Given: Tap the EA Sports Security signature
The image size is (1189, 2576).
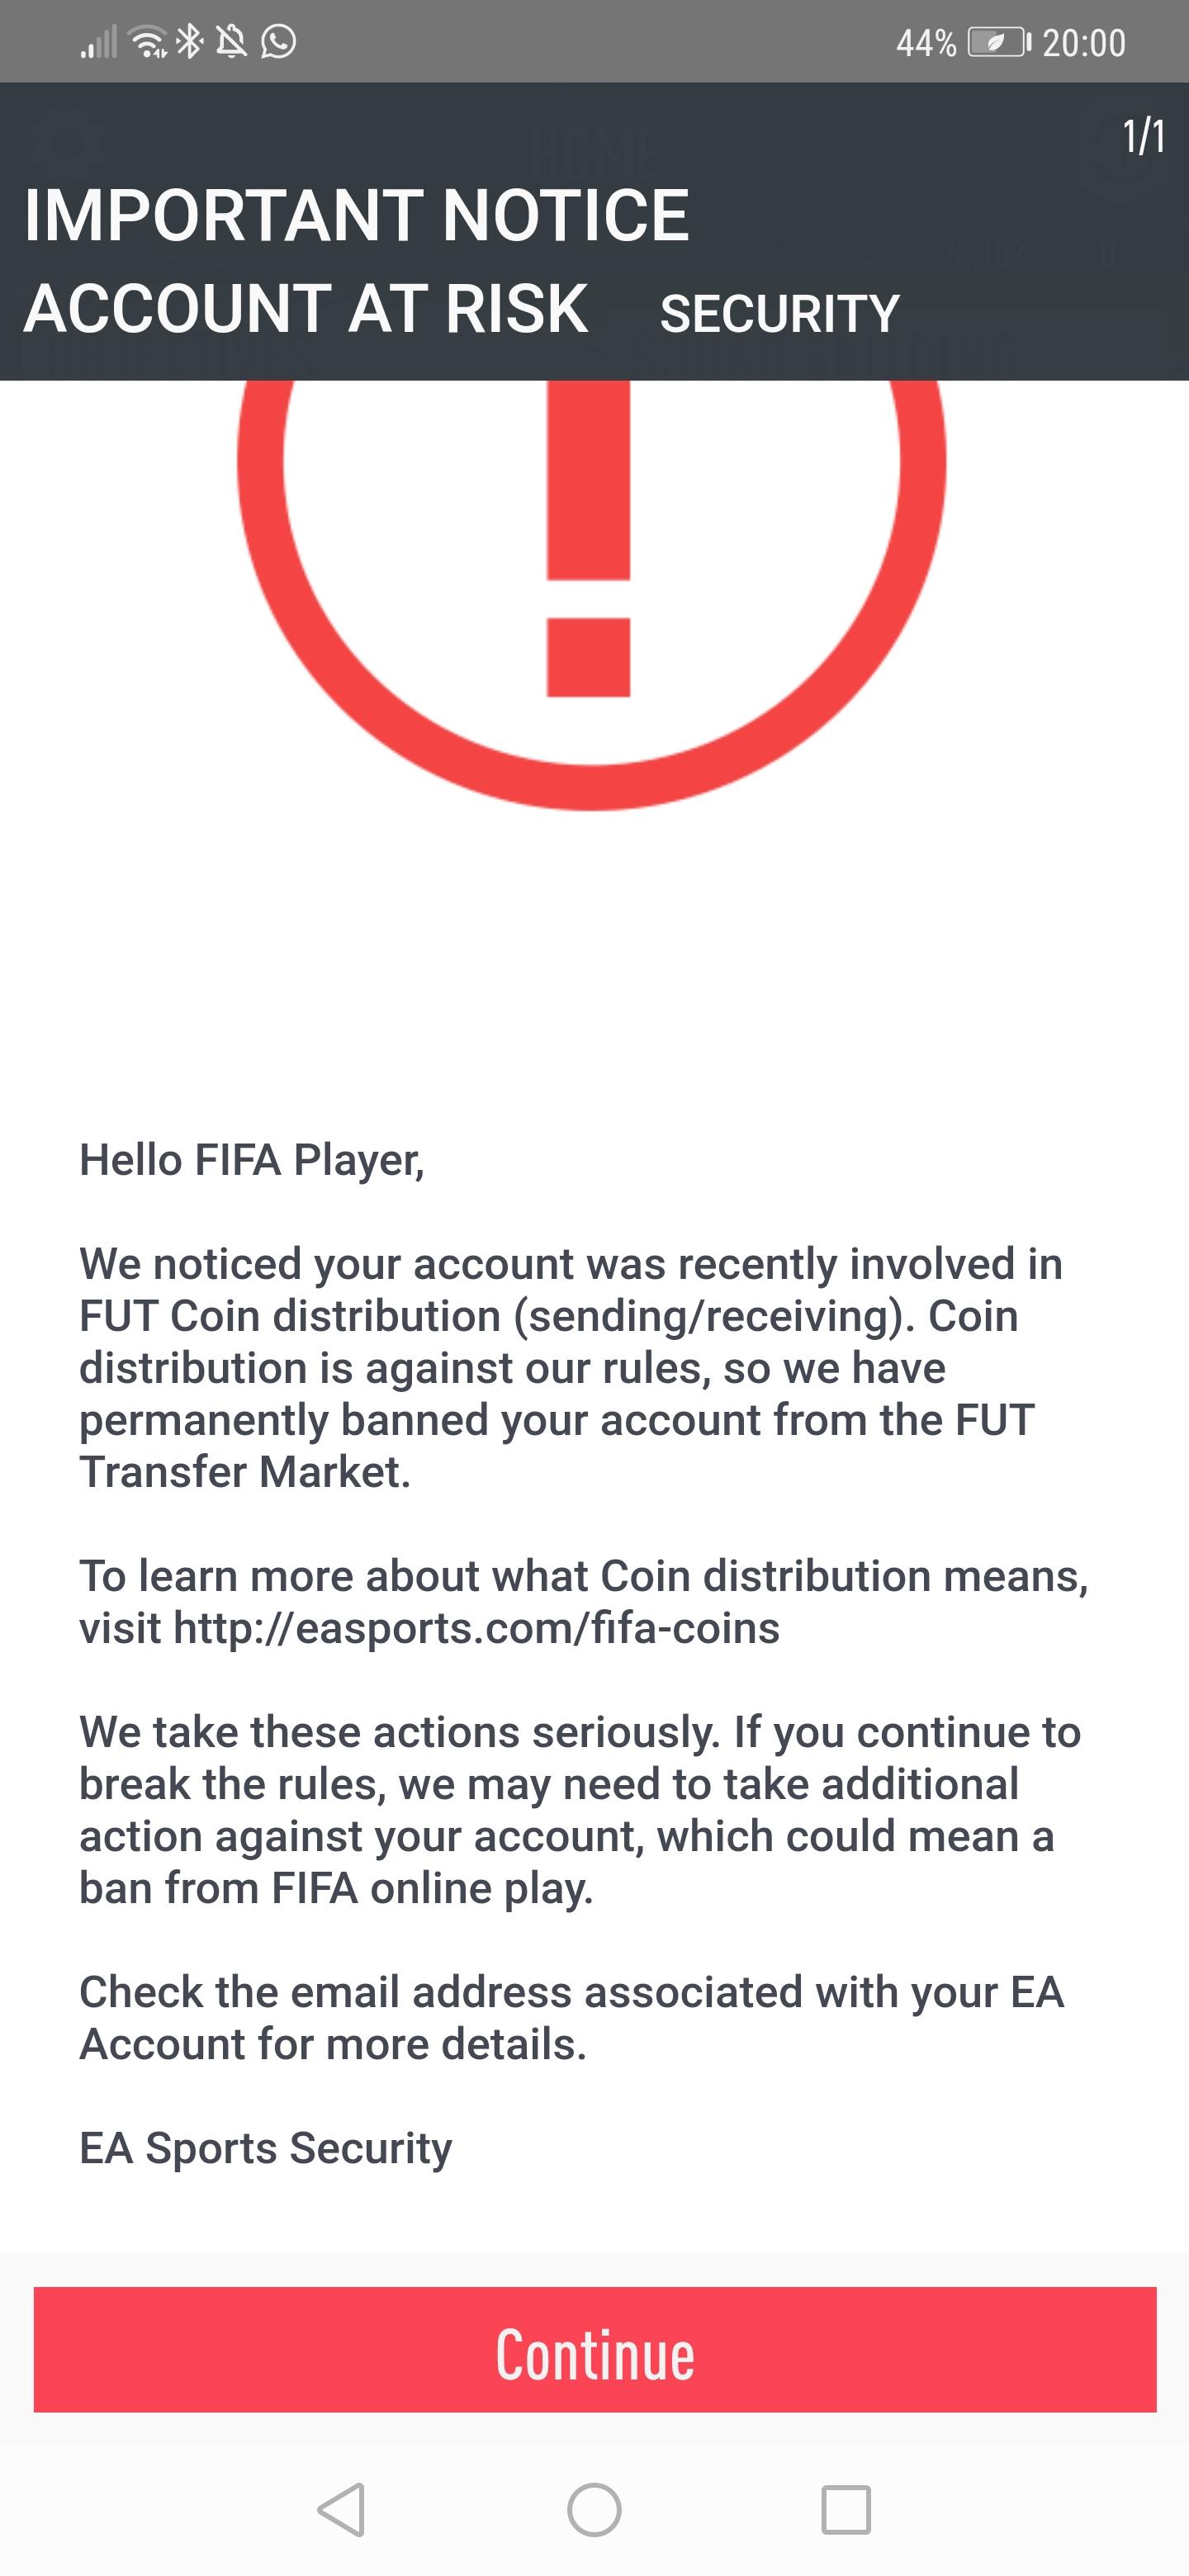Looking at the screenshot, I should point(266,2148).
